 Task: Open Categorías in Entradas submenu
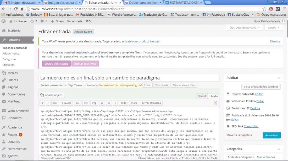(x=9, y=59)
